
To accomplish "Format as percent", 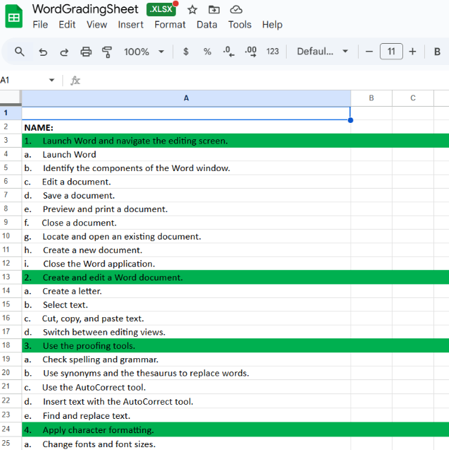I will pyautogui.click(x=207, y=52).
